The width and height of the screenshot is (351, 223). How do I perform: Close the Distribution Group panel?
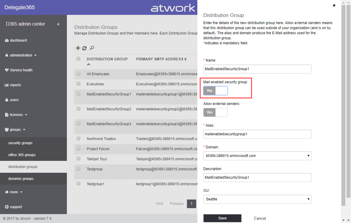coord(334,5)
